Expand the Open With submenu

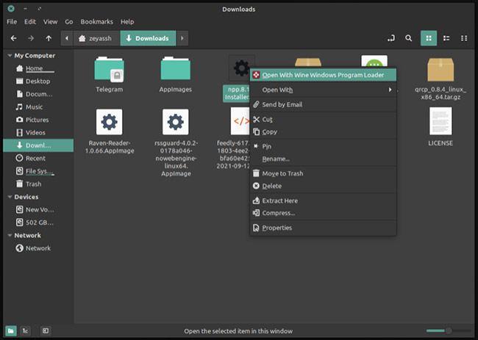click(323, 90)
